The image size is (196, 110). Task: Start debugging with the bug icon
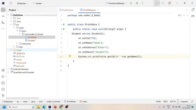137,3
